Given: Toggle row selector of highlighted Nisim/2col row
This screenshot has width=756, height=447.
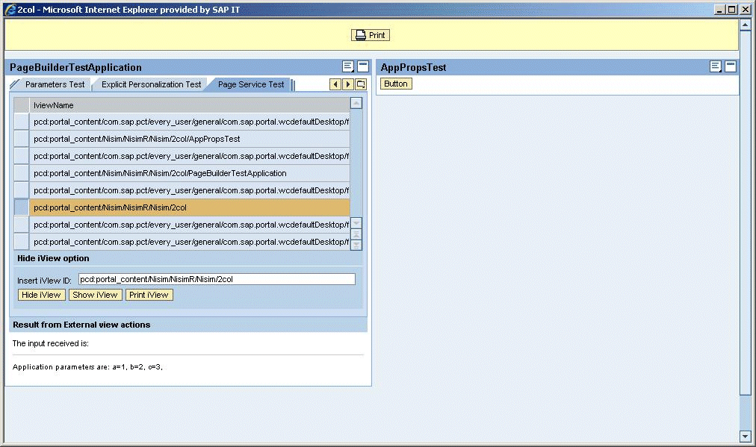Looking at the screenshot, I should pos(22,207).
